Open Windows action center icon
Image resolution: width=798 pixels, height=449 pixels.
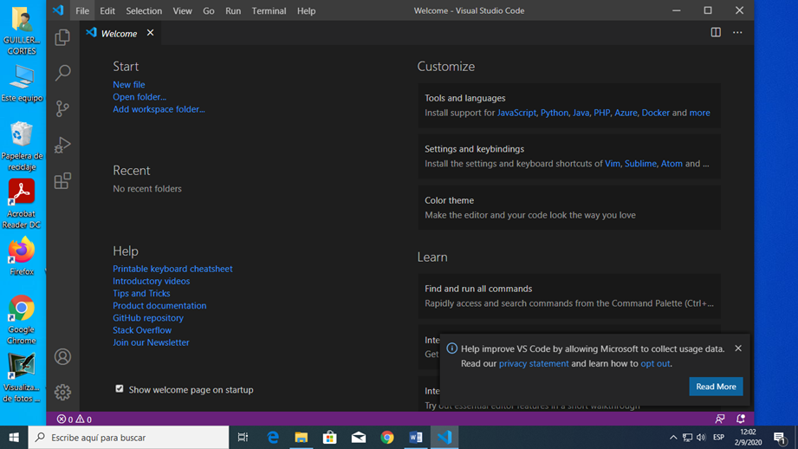(x=780, y=437)
